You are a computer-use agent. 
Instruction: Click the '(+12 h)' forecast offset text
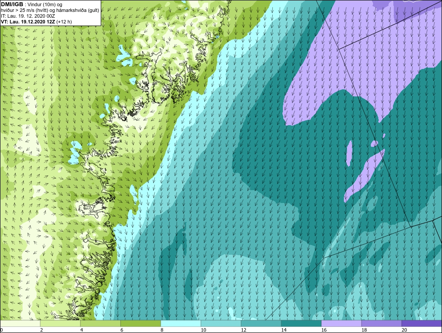(64, 22)
